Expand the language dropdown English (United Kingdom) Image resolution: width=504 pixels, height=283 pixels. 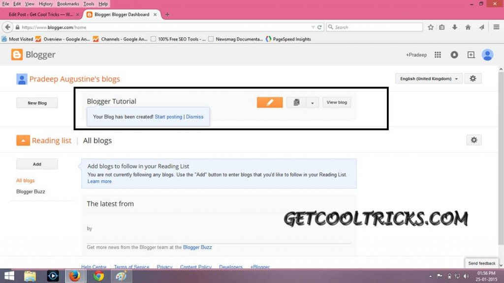[x=429, y=79]
